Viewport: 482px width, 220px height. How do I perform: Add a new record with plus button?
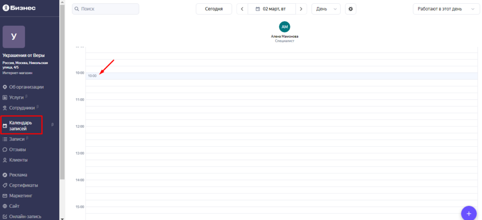[469, 213]
